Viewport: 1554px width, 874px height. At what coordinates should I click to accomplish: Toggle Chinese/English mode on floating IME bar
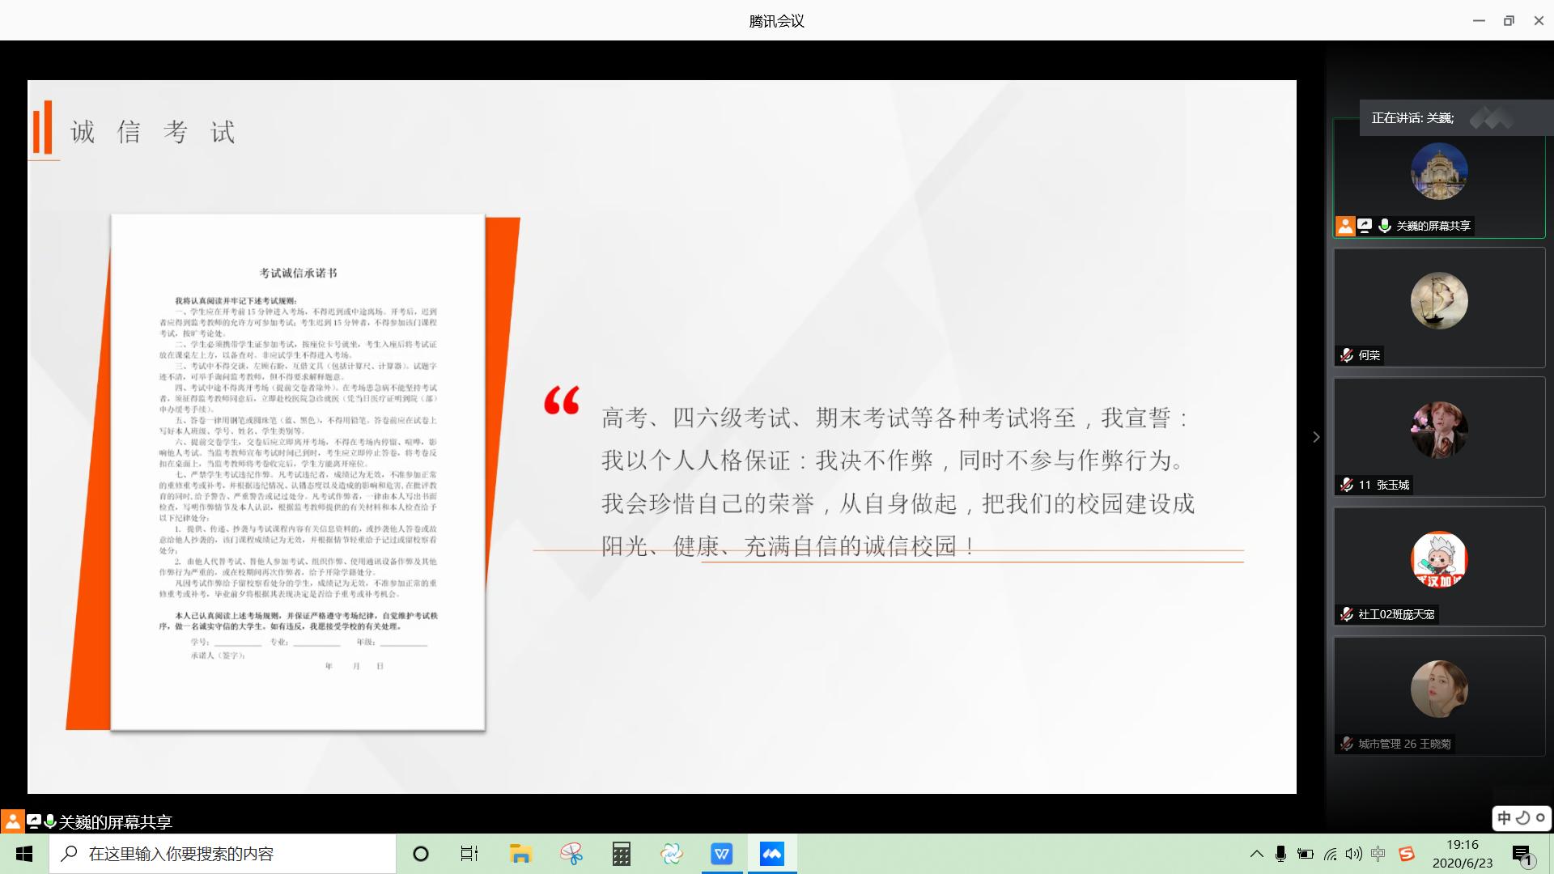1504,818
